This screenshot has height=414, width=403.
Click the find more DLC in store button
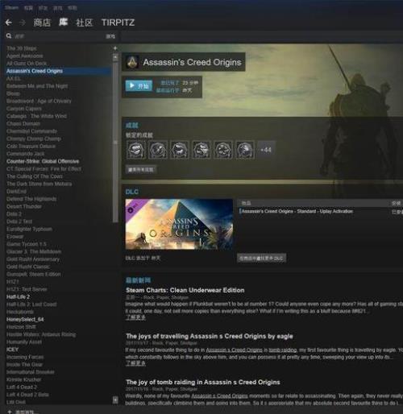click(261, 258)
